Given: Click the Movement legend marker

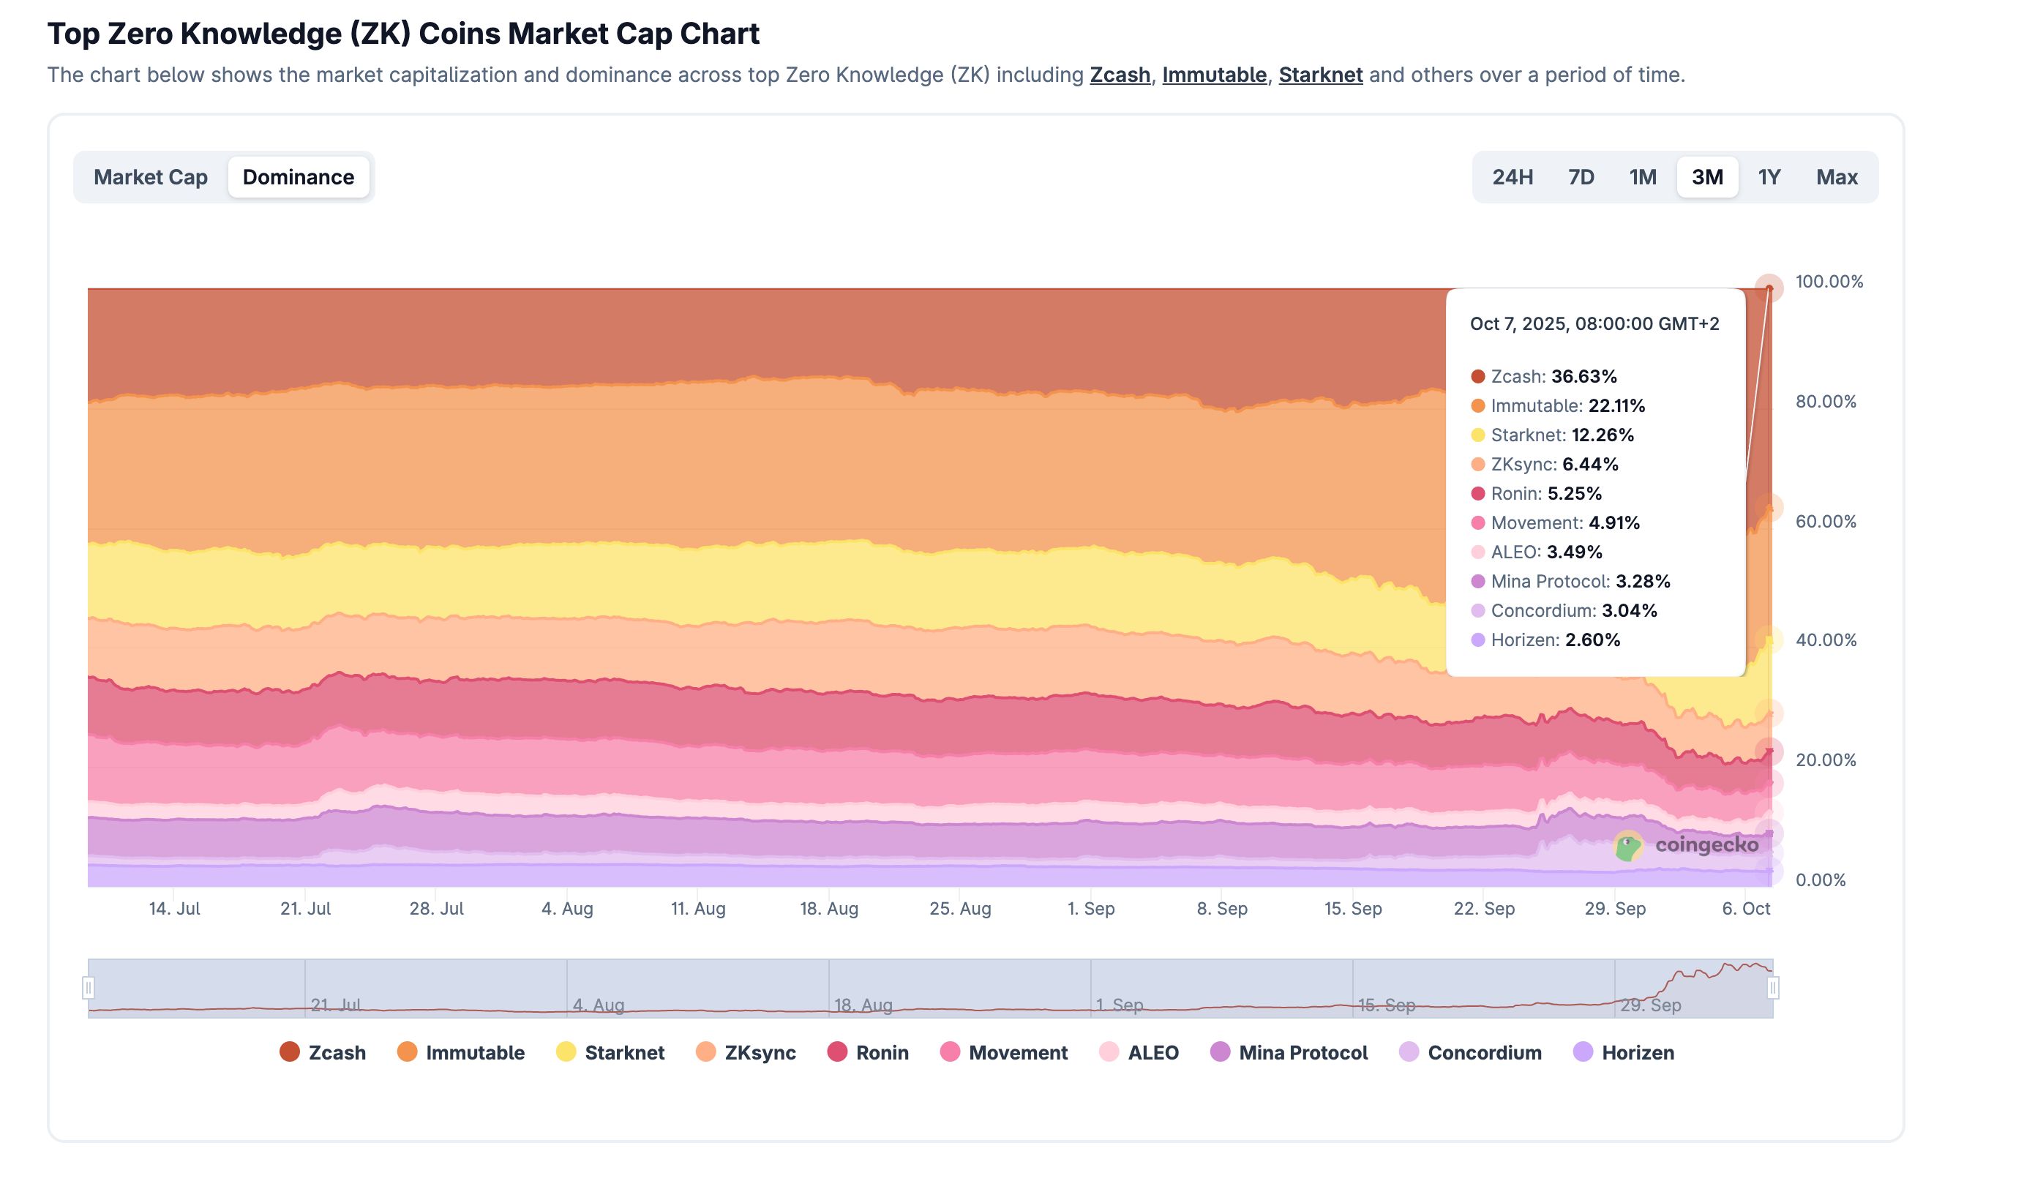Looking at the screenshot, I should click(x=949, y=1052).
